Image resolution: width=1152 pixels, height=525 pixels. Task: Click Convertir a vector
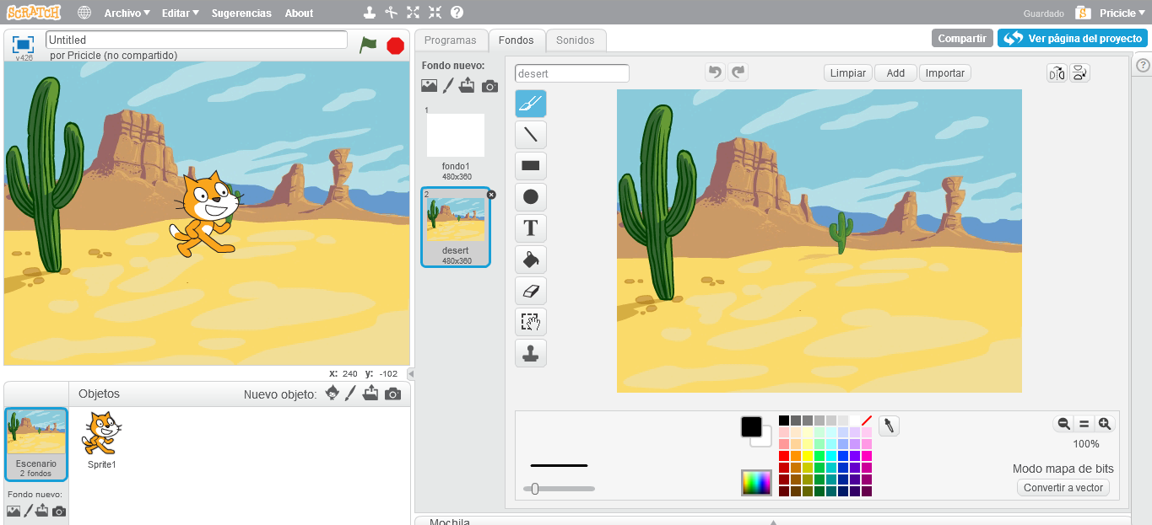pos(1063,487)
